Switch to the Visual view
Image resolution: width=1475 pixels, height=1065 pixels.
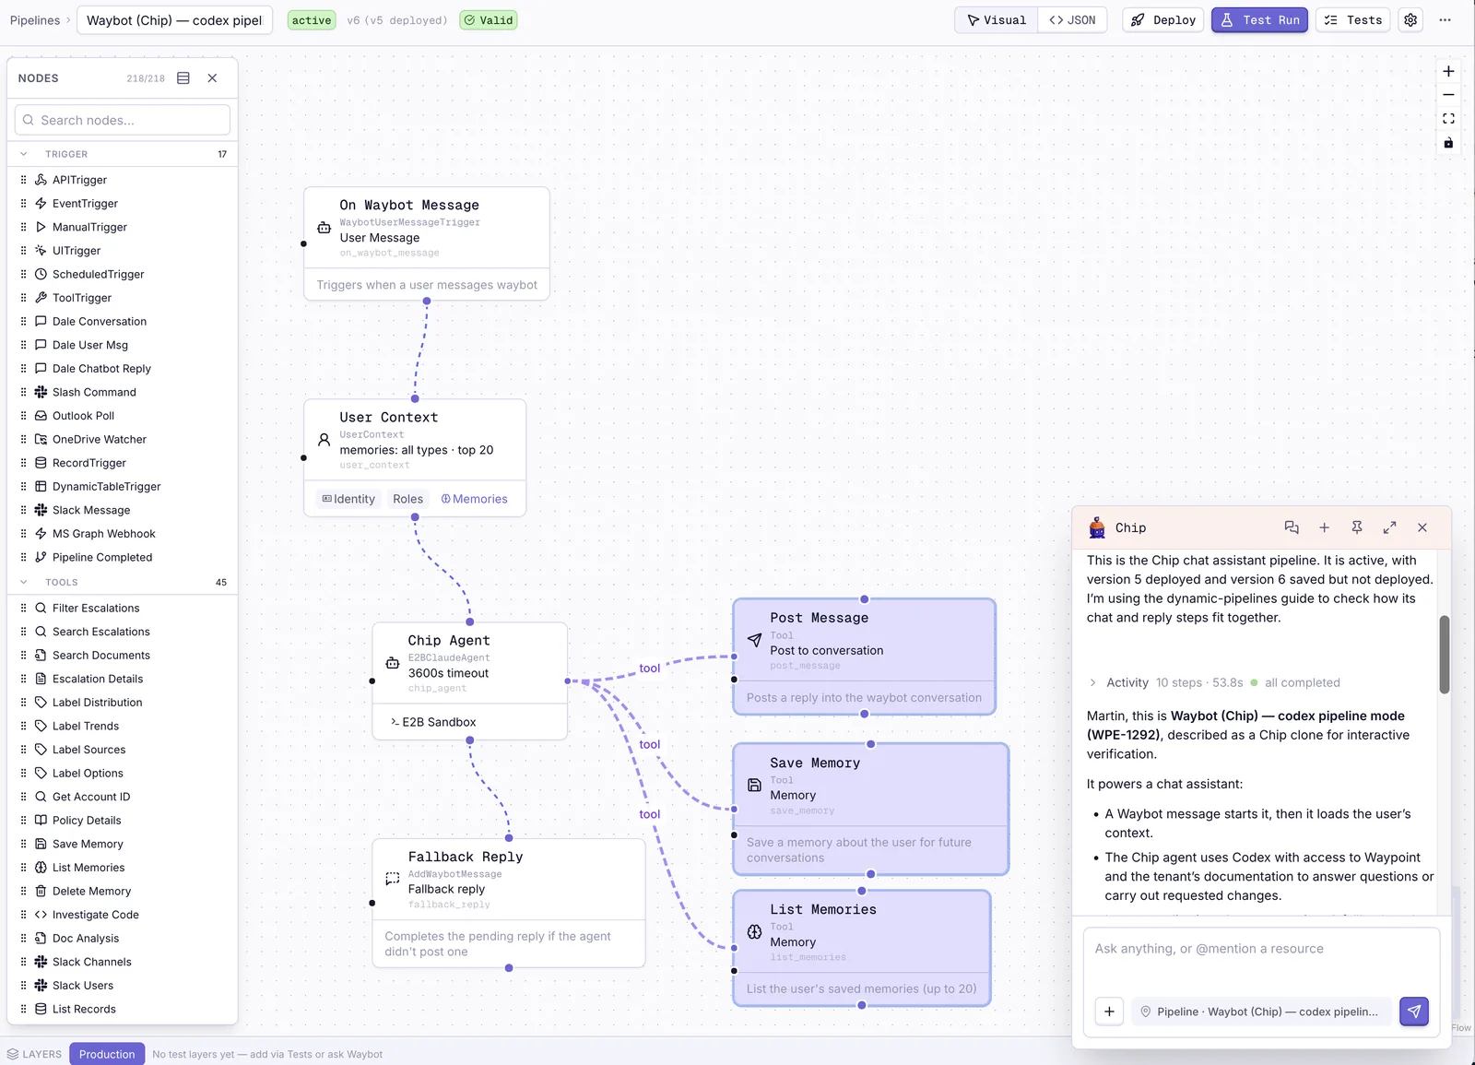pyautogui.click(x=997, y=20)
